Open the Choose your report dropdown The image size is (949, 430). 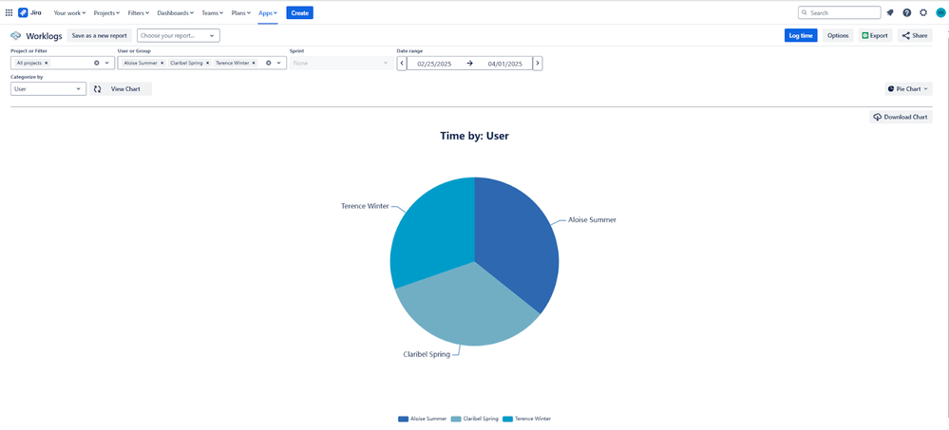pos(178,36)
